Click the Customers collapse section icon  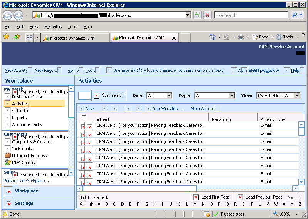(15, 137)
